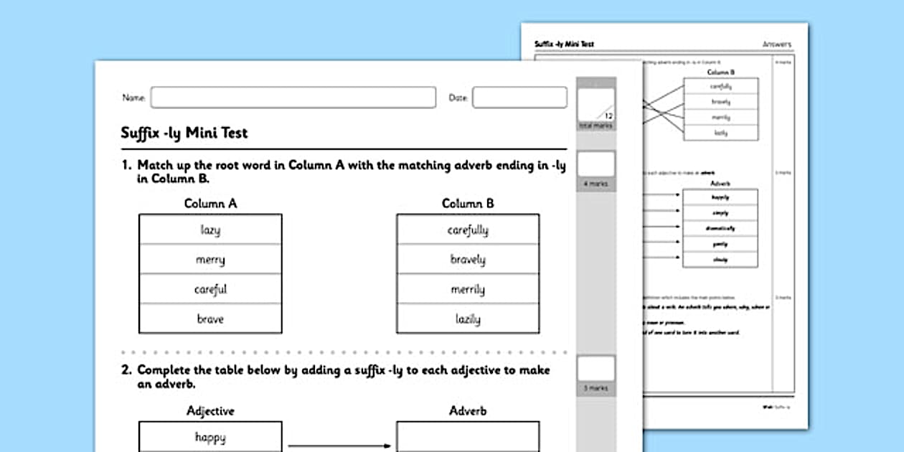The height and width of the screenshot is (452, 904).
Task: Select "careful" in Column A
Action: tap(209, 288)
